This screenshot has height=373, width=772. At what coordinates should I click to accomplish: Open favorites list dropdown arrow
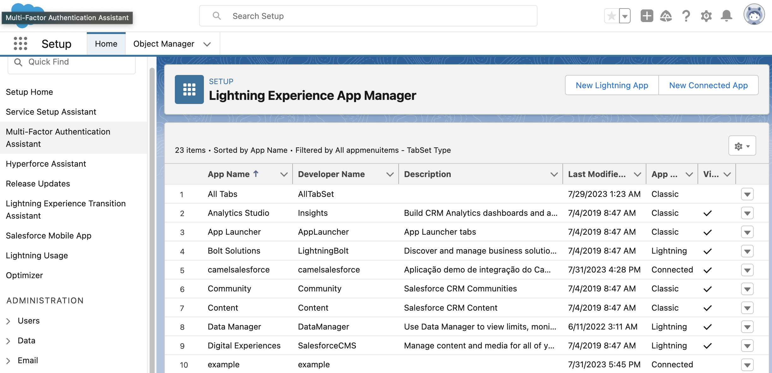coord(625,16)
